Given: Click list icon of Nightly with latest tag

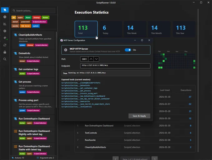Looking at the screenshot, I should pos(16,131).
